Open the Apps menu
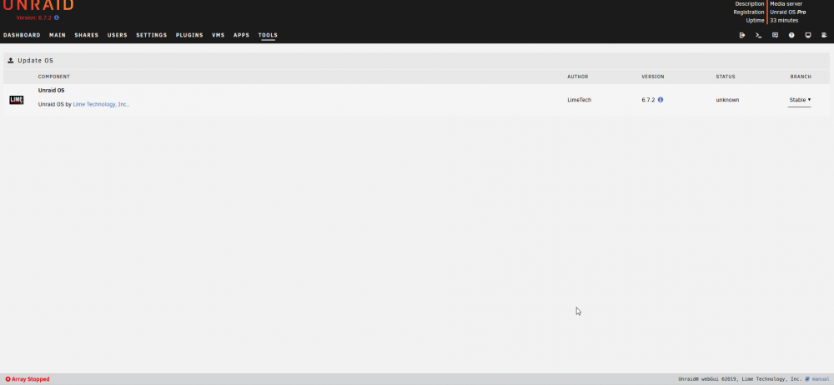Image resolution: width=834 pixels, height=385 pixels. pyautogui.click(x=242, y=35)
